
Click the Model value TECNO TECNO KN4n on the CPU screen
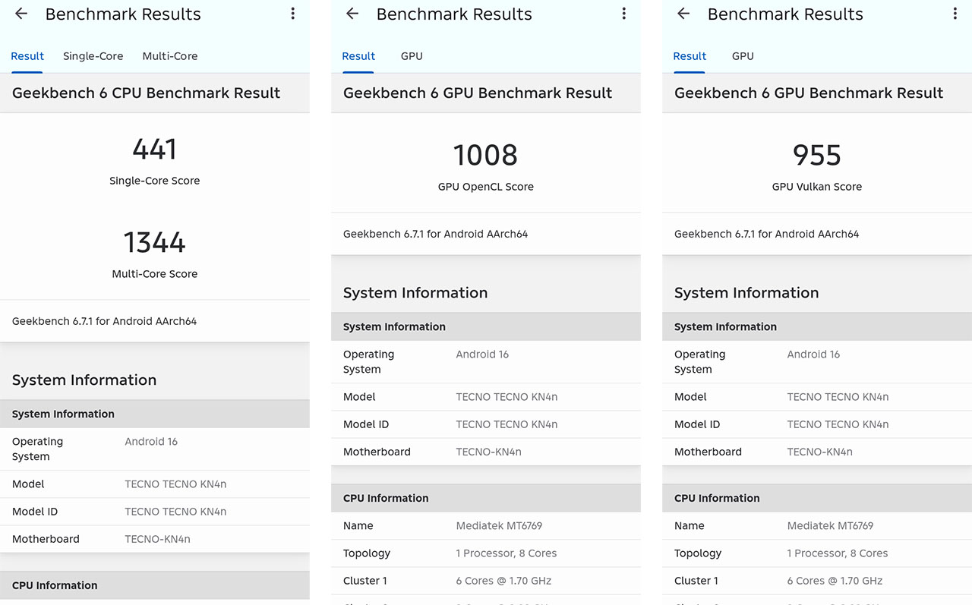coord(175,484)
